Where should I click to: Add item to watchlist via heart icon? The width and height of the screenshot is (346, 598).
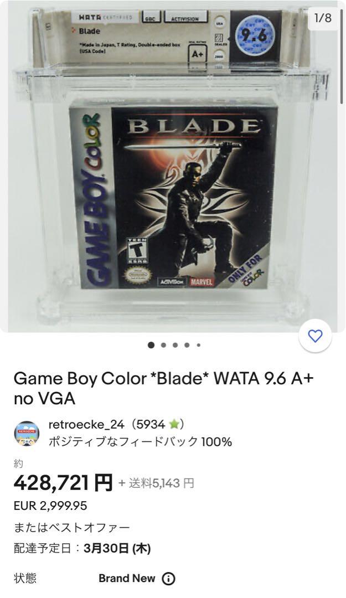pos(316,336)
